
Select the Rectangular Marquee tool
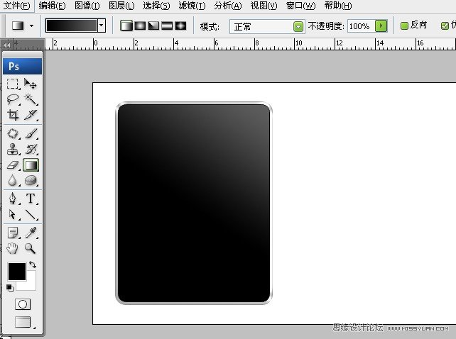[x=13, y=84]
